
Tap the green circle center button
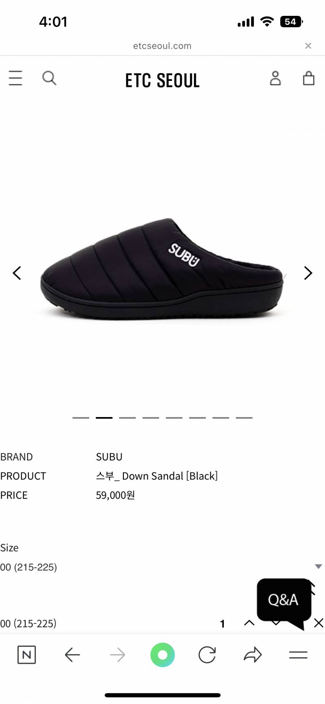pyautogui.click(x=162, y=655)
